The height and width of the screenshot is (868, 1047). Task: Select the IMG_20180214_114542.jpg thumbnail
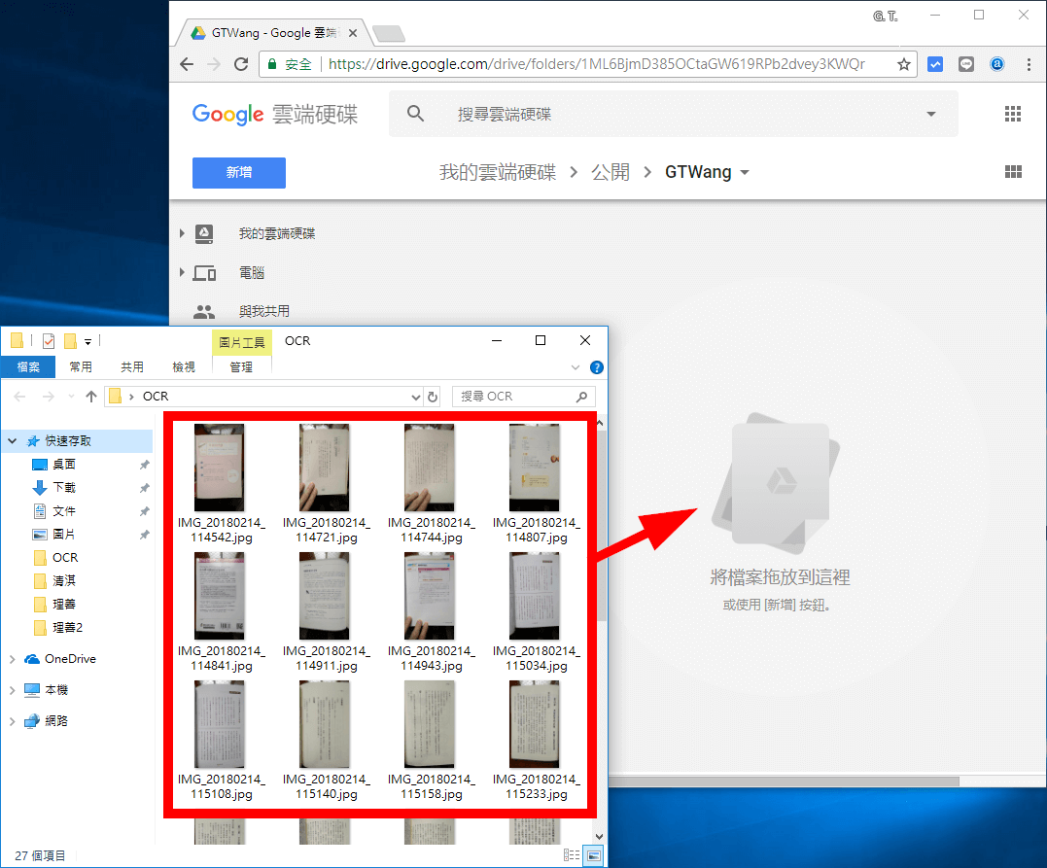(220, 467)
